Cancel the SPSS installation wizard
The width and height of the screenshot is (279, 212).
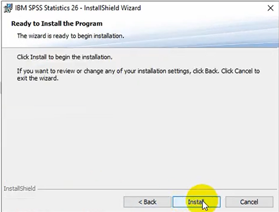pyautogui.click(x=249, y=202)
